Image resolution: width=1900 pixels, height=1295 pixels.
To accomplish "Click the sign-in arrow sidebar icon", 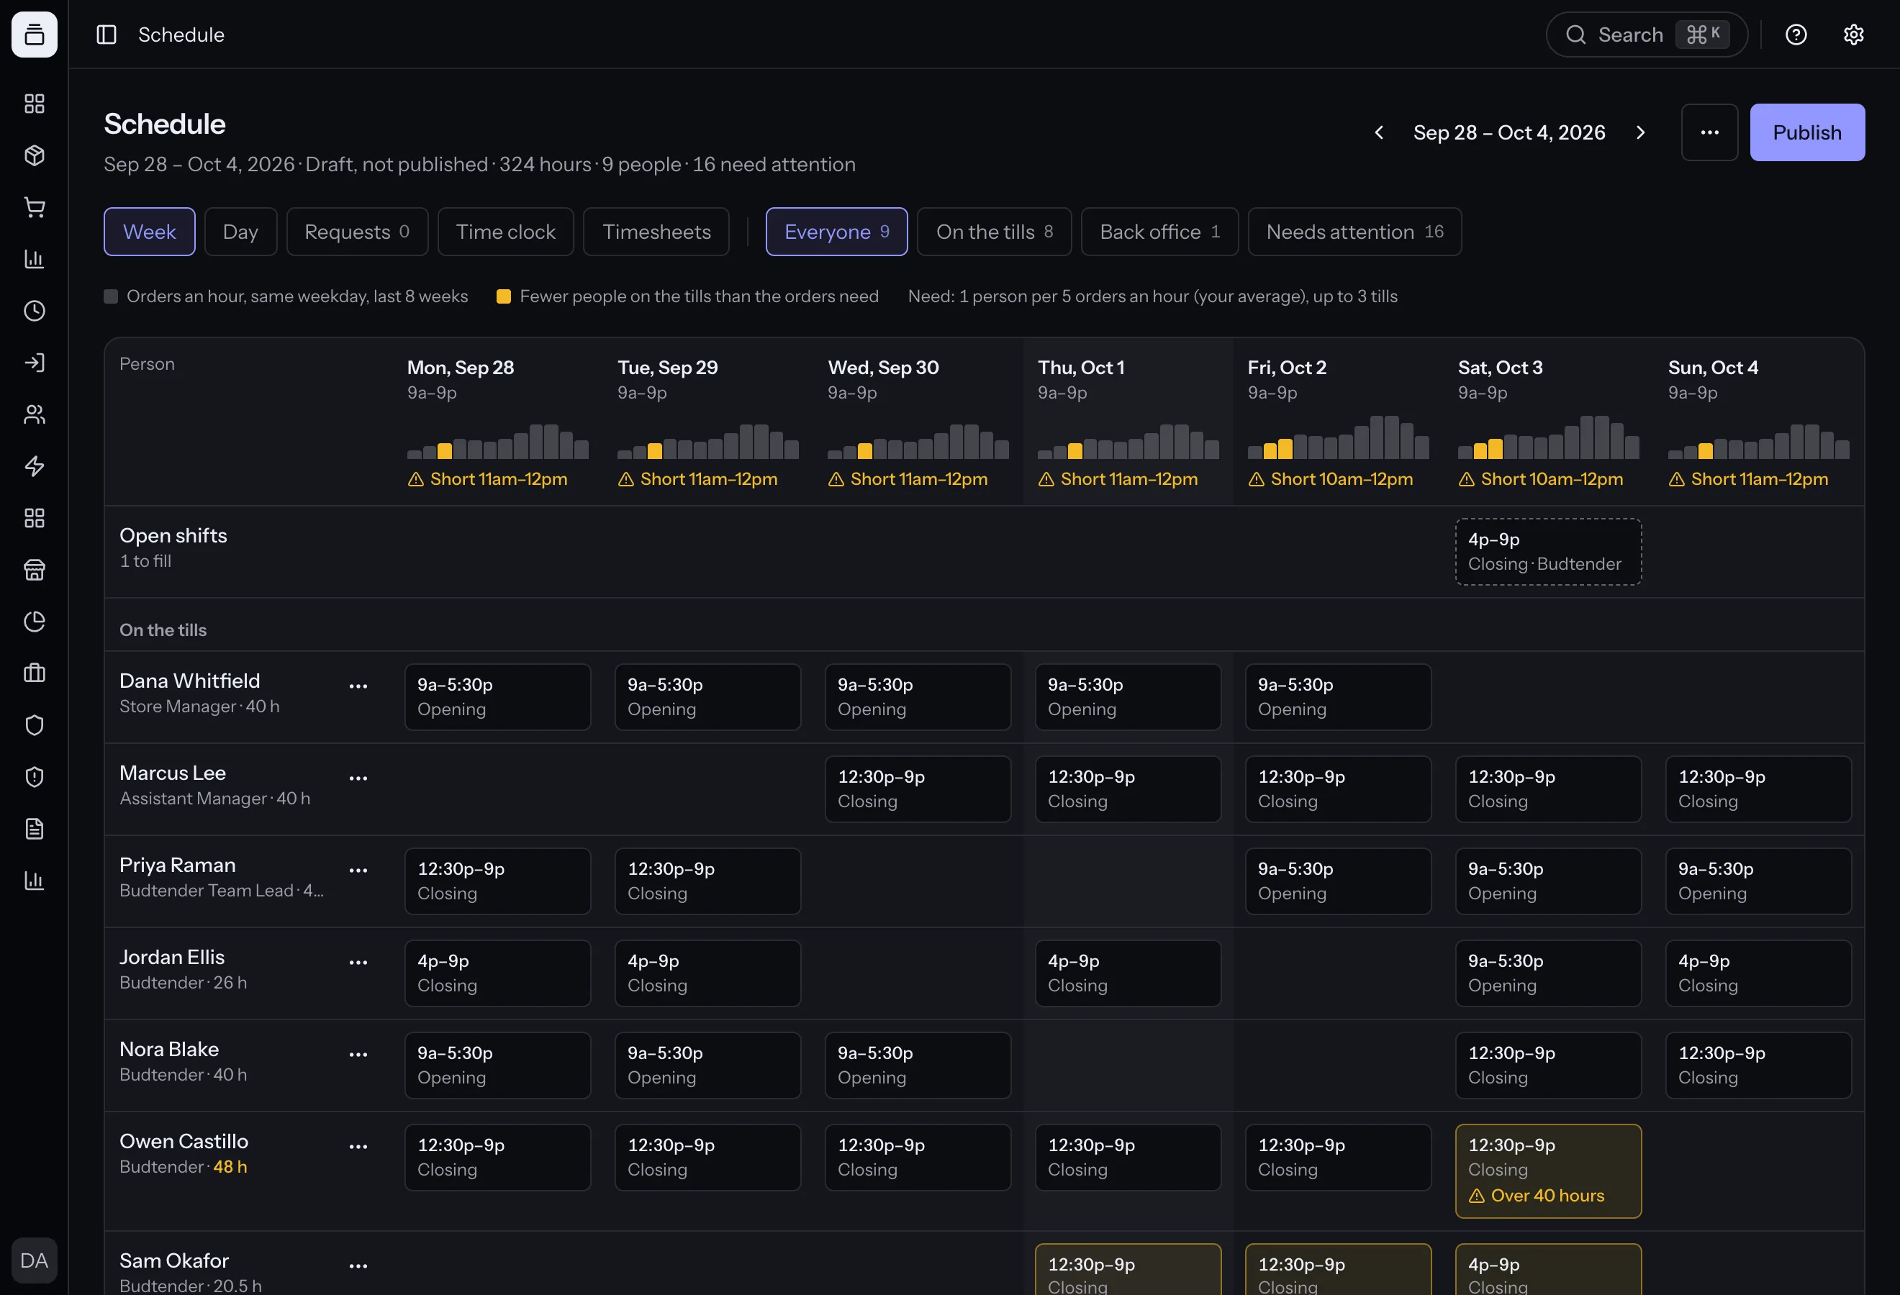I will (35, 363).
